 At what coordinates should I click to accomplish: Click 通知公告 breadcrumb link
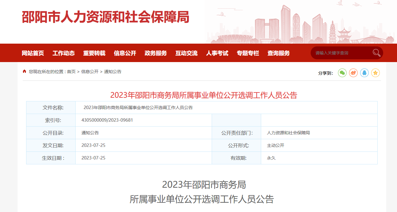pyautogui.click(x=113, y=72)
